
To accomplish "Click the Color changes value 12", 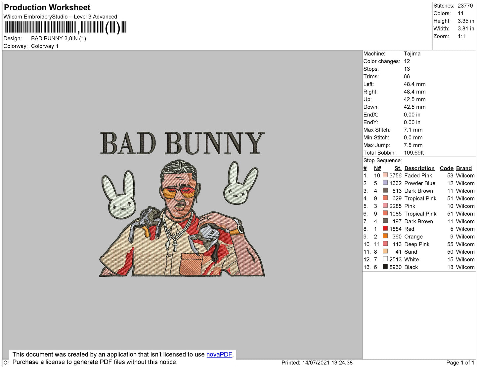I will pyautogui.click(x=407, y=61).
